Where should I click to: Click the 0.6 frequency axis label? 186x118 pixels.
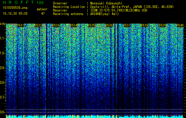coord(3,112)
